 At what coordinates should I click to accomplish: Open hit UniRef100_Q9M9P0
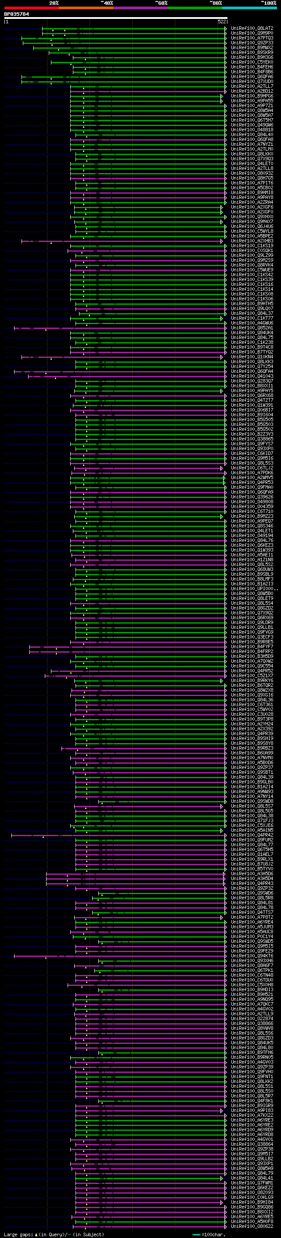pos(252,33)
